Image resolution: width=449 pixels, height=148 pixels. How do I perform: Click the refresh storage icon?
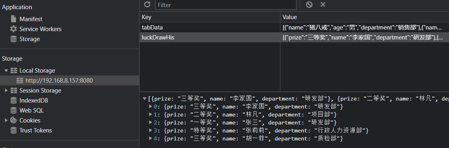tap(147, 4)
